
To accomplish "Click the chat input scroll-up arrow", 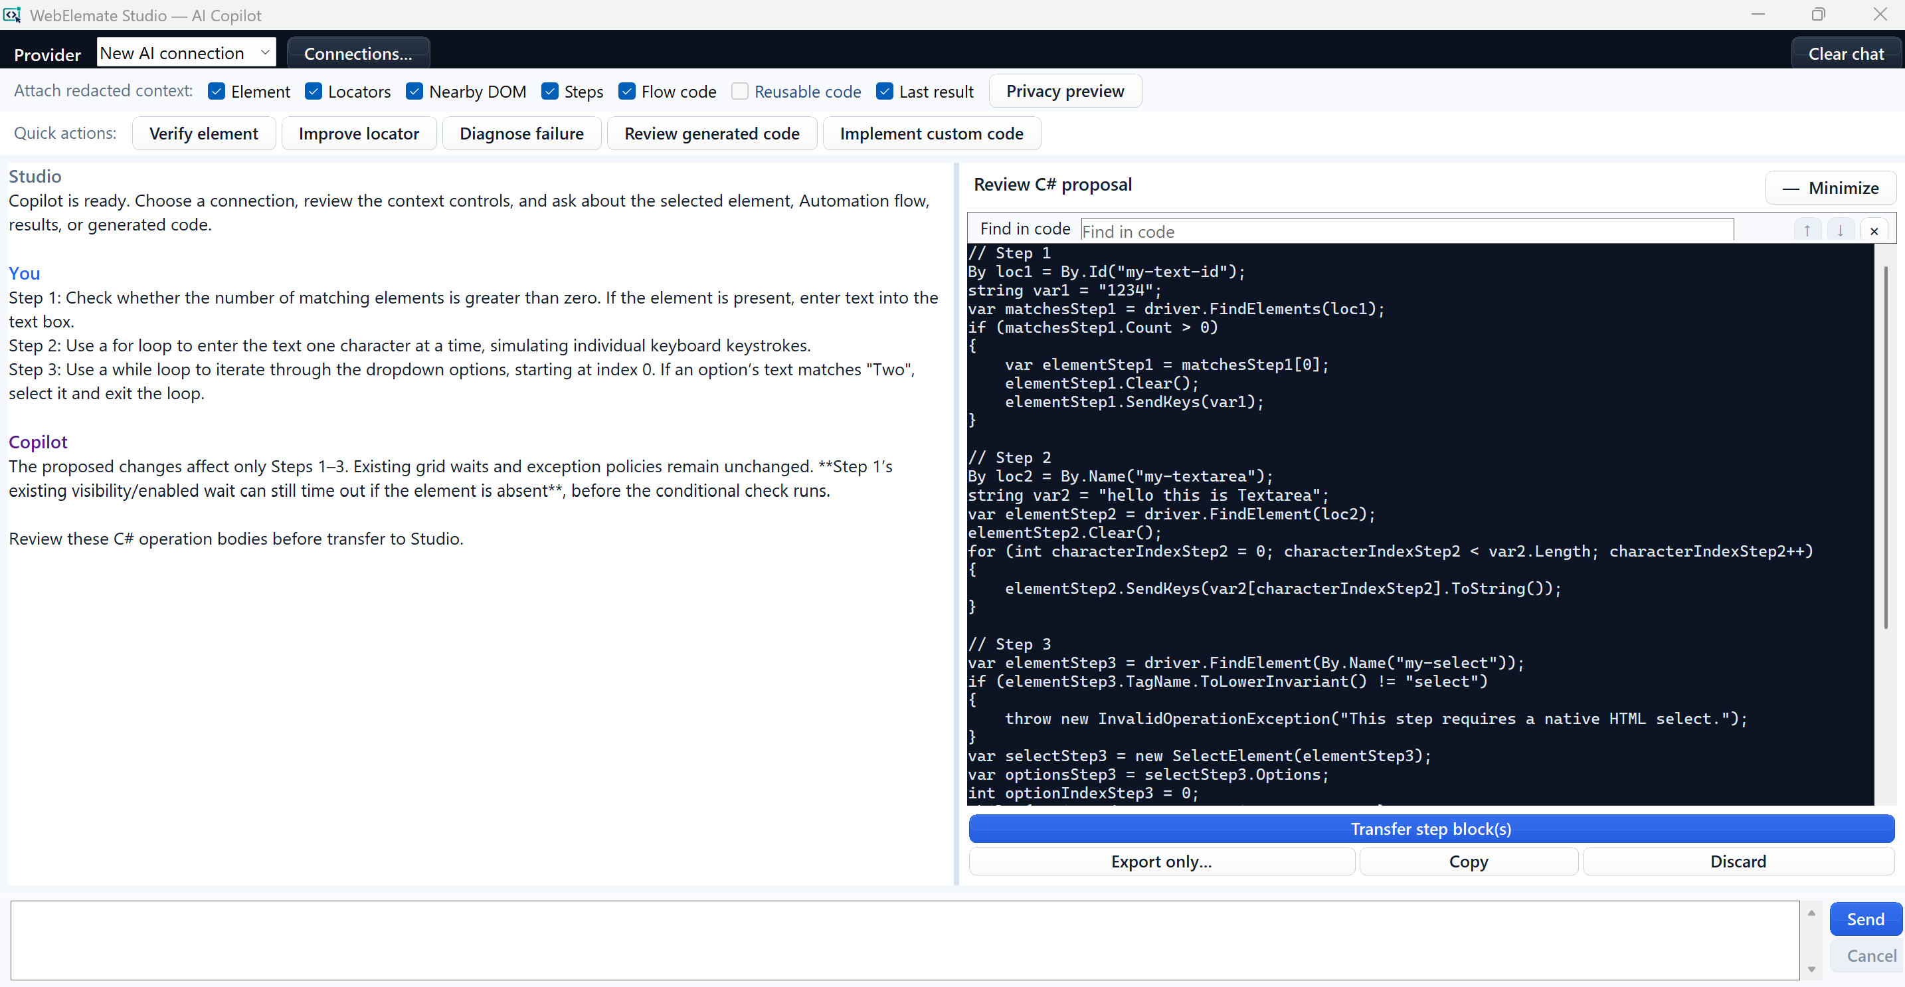I will 1811,913.
